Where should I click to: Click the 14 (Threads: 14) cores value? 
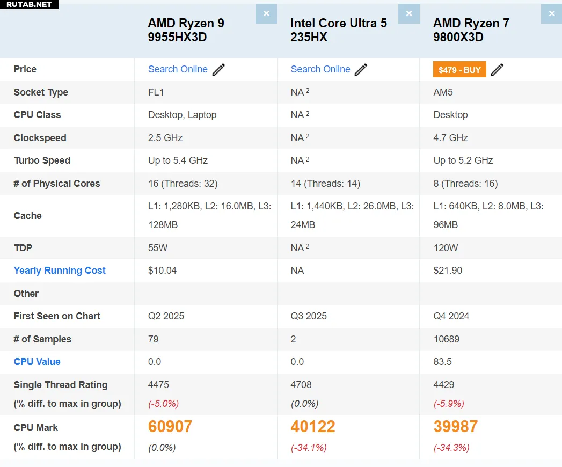point(325,184)
